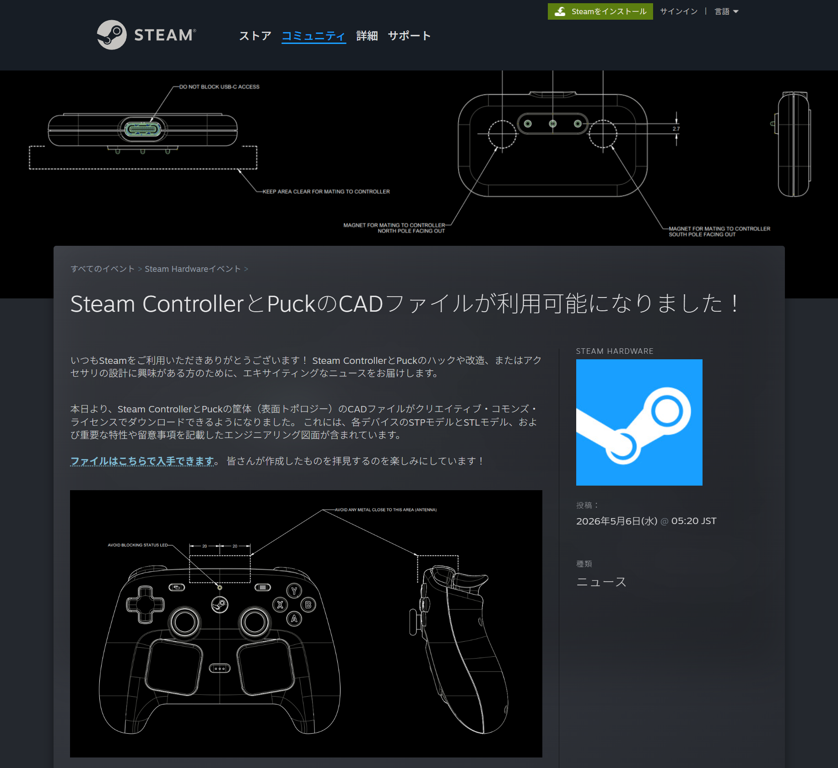Screen dimensions: 838x768
Task: Open Steam Hardwareイベント breadcrumb link
Action: [193, 269]
